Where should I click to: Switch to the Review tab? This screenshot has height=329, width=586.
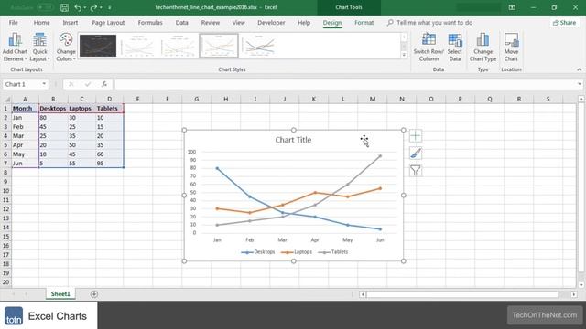point(211,23)
